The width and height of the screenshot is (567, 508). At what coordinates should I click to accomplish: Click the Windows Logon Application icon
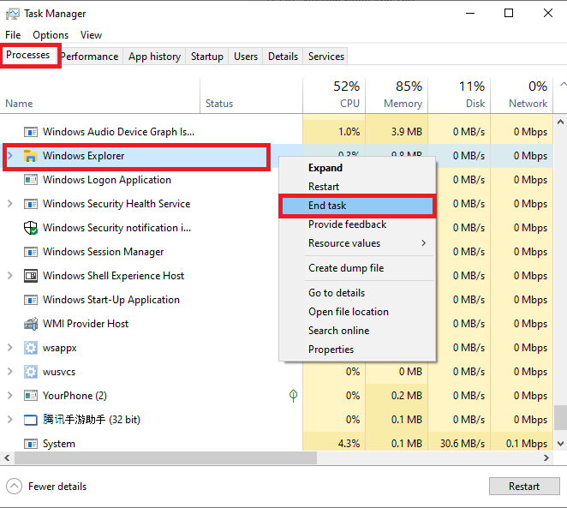click(x=30, y=180)
